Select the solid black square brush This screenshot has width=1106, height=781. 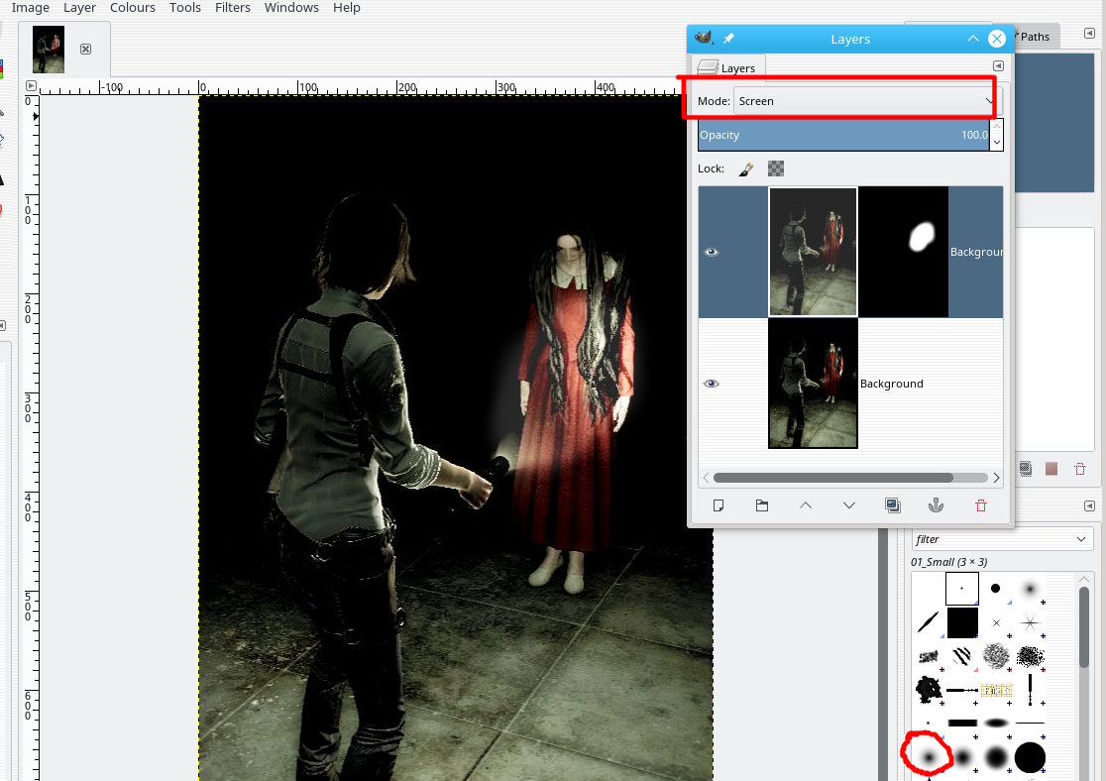point(962,623)
